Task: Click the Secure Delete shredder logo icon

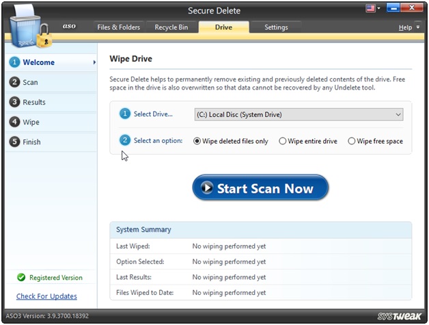Action: click(x=30, y=27)
